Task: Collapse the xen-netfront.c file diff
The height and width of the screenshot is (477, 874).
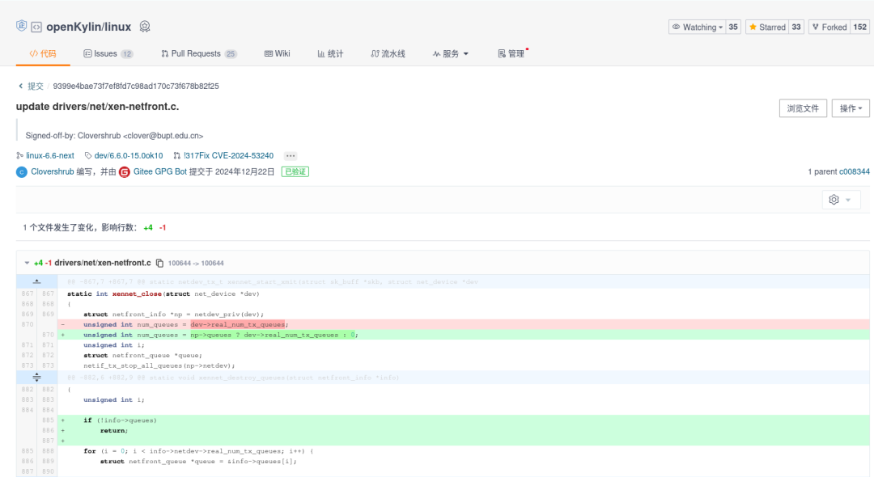Action: click(x=27, y=263)
